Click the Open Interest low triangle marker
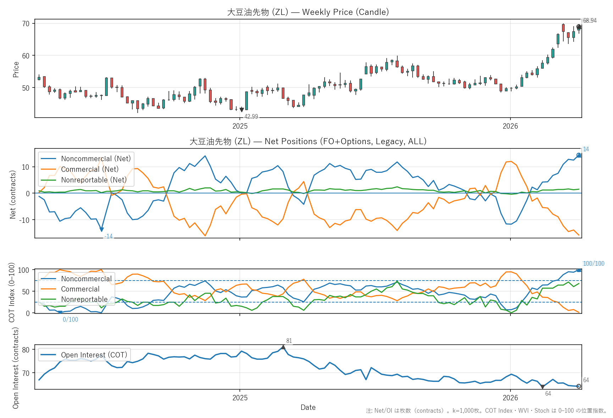 pyautogui.click(x=542, y=387)
